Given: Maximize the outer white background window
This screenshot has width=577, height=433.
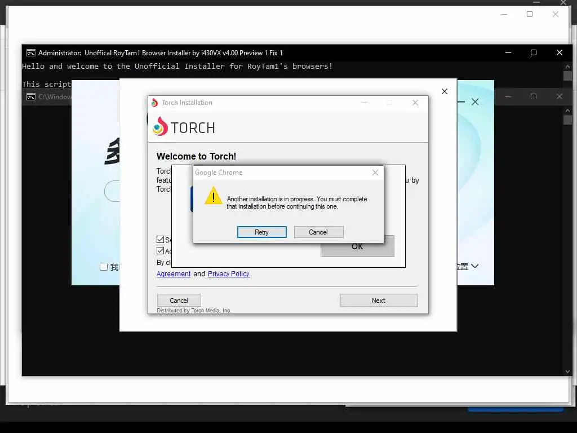Looking at the screenshot, I should (530, 14).
